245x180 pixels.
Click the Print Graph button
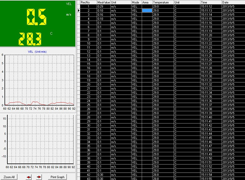pos(57,177)
